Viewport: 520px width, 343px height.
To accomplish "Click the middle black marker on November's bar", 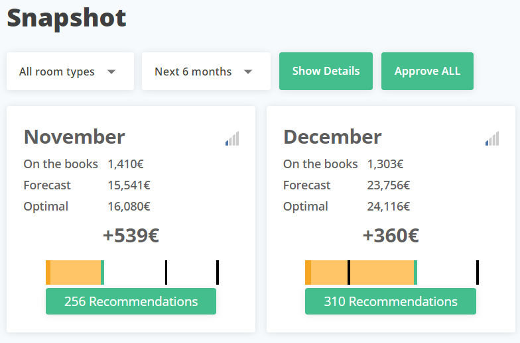I will pyautogui.click(x=166, y=273).
